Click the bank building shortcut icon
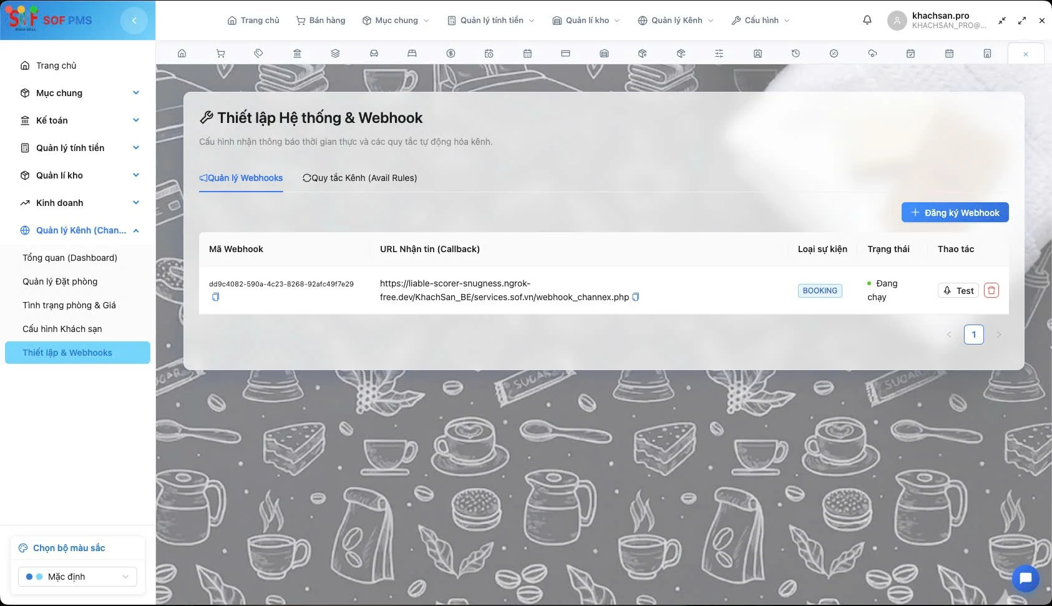Viewport: 1052px width, 606px height. tap(297, 54)
